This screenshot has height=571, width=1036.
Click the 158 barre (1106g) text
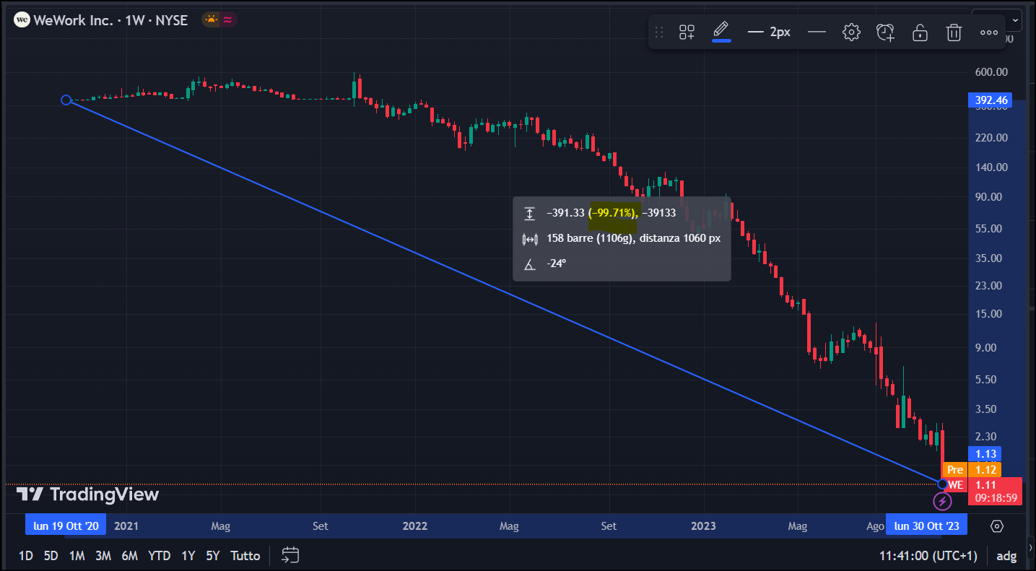(590, 238)
